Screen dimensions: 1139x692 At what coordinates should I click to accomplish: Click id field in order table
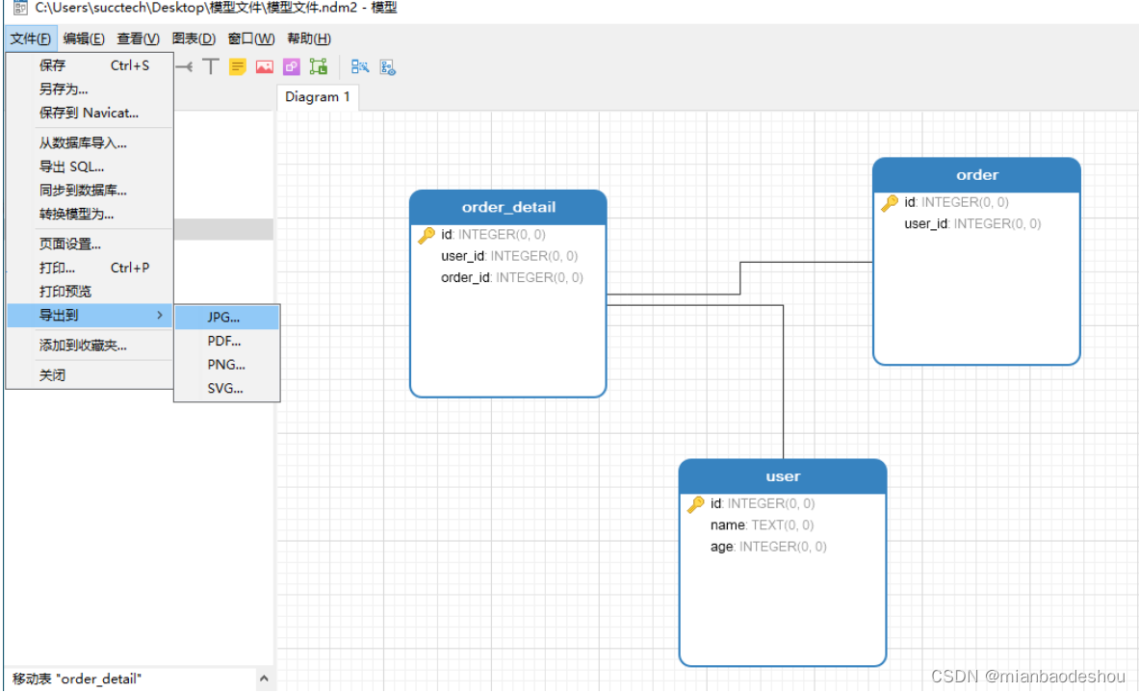pos(956,202)
